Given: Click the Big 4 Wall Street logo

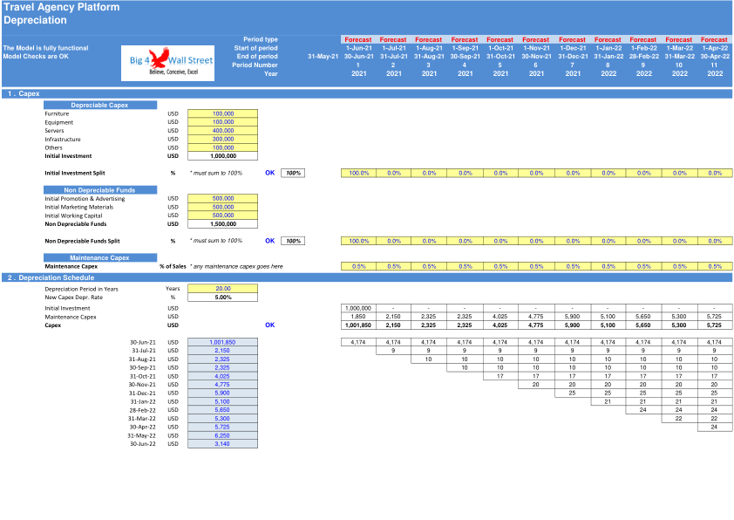Looking at the screenshot, I should 167,63.
